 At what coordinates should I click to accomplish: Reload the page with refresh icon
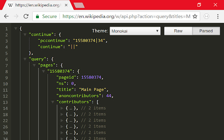(x=26, y=16)
